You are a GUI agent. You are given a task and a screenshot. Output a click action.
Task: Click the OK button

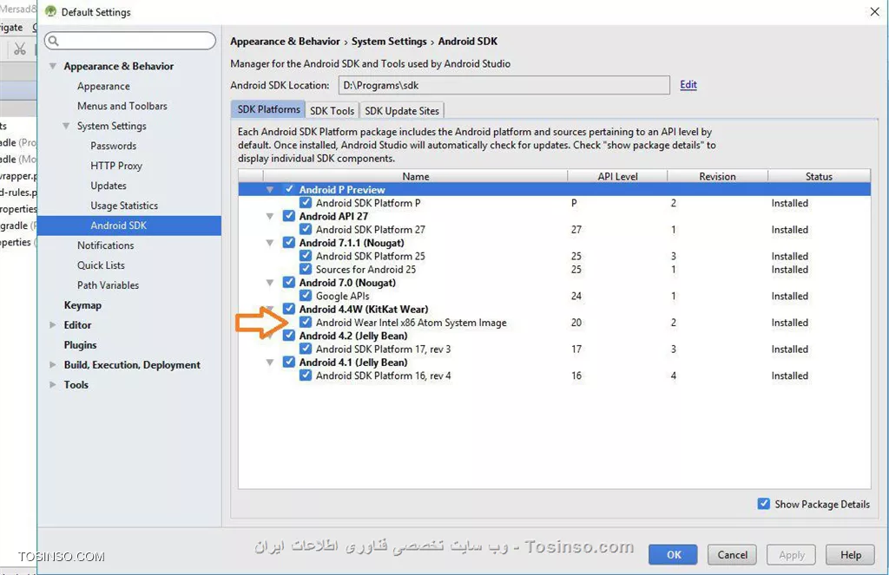point(674,554)
